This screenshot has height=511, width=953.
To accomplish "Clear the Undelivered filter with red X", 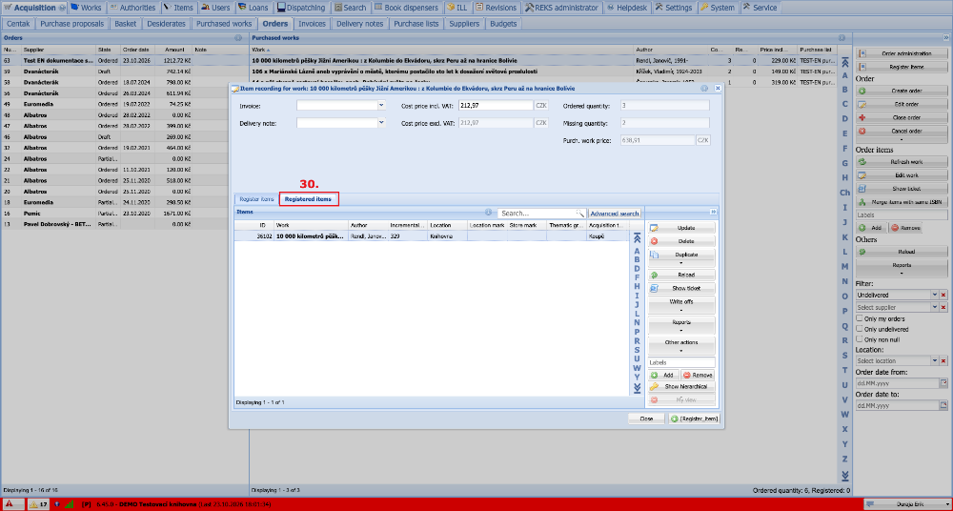I will pyautogui.click(x=943, y=295).
